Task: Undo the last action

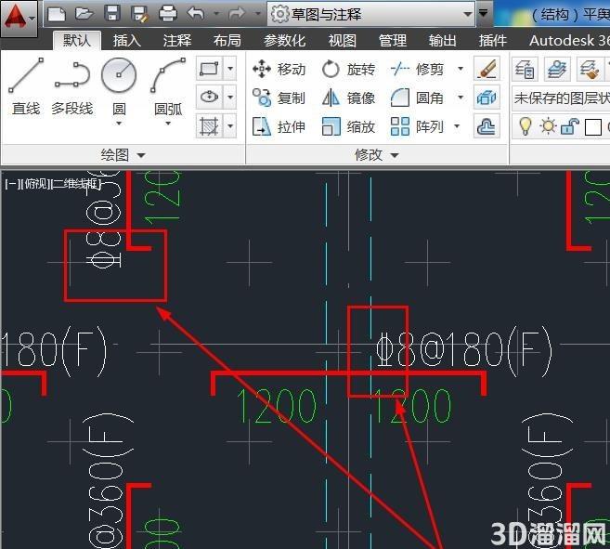Action: [196, 14]
